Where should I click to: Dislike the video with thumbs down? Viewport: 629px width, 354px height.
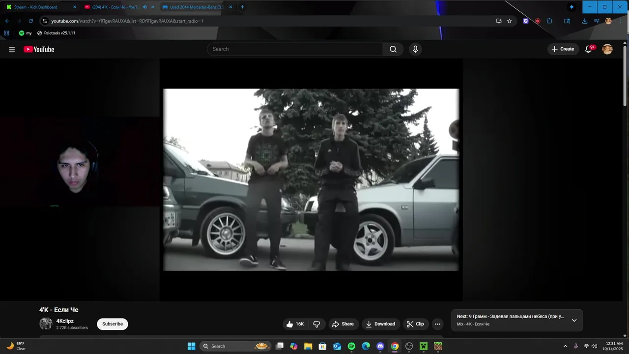pos(316,324)
